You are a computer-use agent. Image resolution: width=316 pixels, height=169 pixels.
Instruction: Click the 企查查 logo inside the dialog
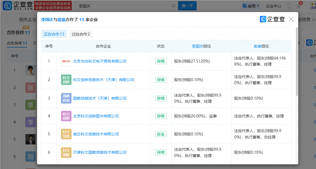272,19
